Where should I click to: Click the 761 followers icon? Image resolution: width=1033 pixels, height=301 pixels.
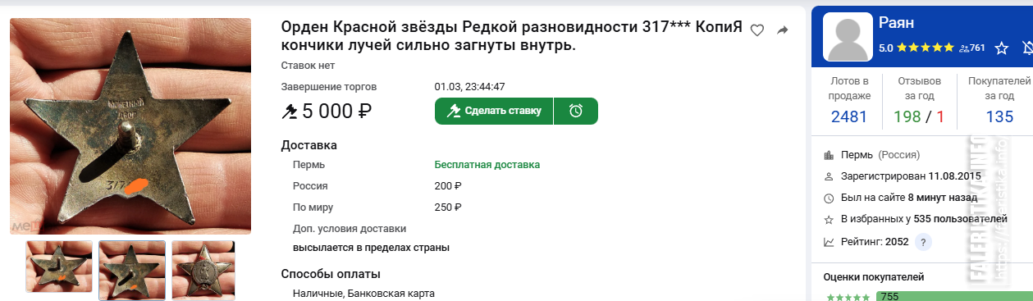pos(964,48)
